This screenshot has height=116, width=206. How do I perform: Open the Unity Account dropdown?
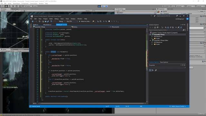point(180,6)
